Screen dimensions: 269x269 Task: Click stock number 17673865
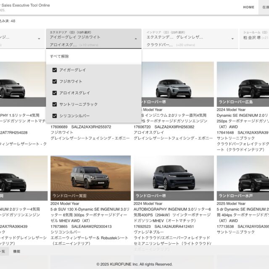point(59,227)
